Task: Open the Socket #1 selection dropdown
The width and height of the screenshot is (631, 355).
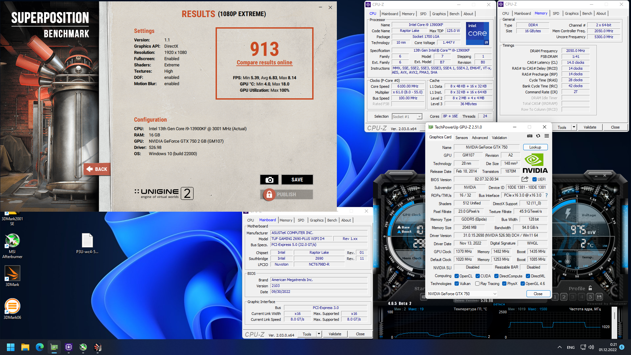Action: 407,117
